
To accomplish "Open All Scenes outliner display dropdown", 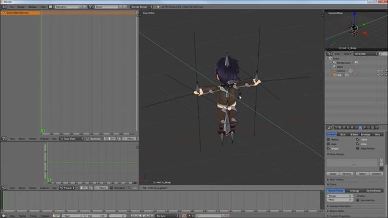I will 366,54.
